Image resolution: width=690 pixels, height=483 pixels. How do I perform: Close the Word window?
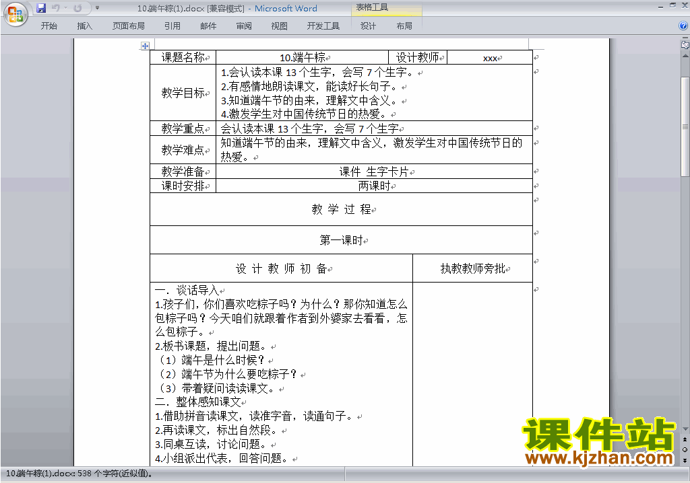tap(685, 5)
